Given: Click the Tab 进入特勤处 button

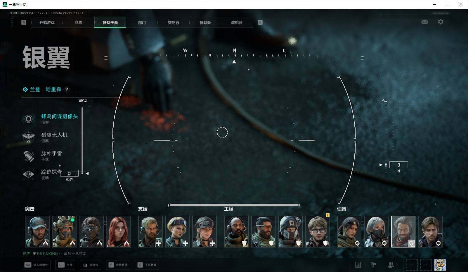Looking at the screenshot, I should coord(36,265).
